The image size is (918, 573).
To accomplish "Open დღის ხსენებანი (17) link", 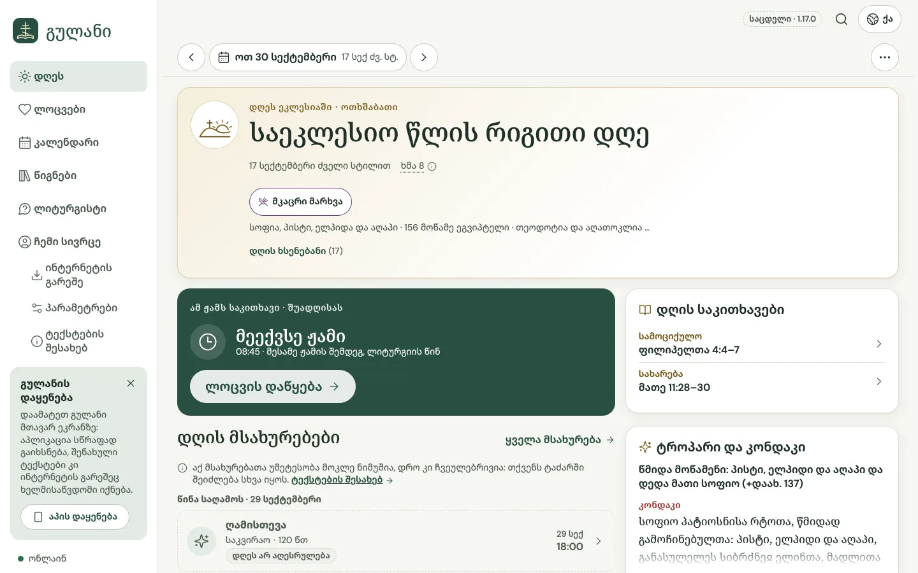I will [x=296, y=251].
